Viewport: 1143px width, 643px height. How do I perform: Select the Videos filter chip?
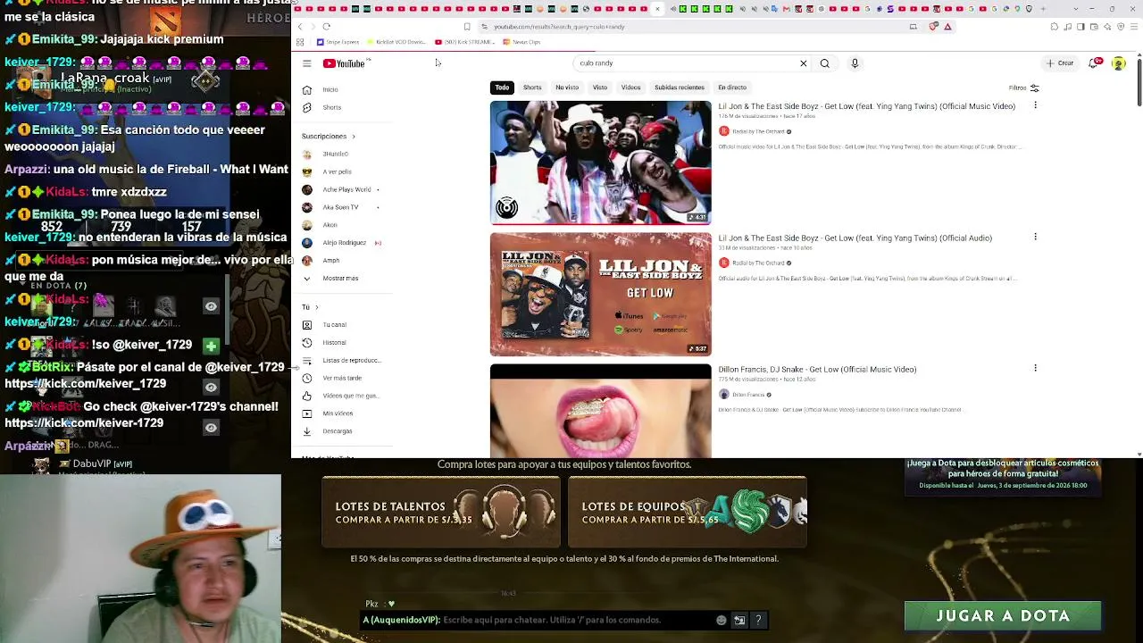631,88
